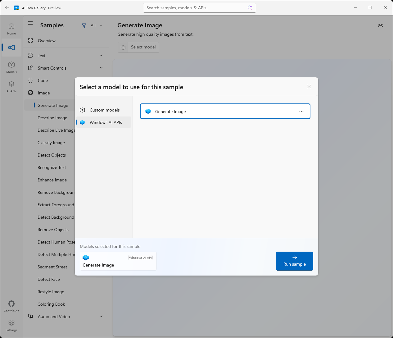
Task: Click the selected model's blue icon
Action: (x=86, y=258)
